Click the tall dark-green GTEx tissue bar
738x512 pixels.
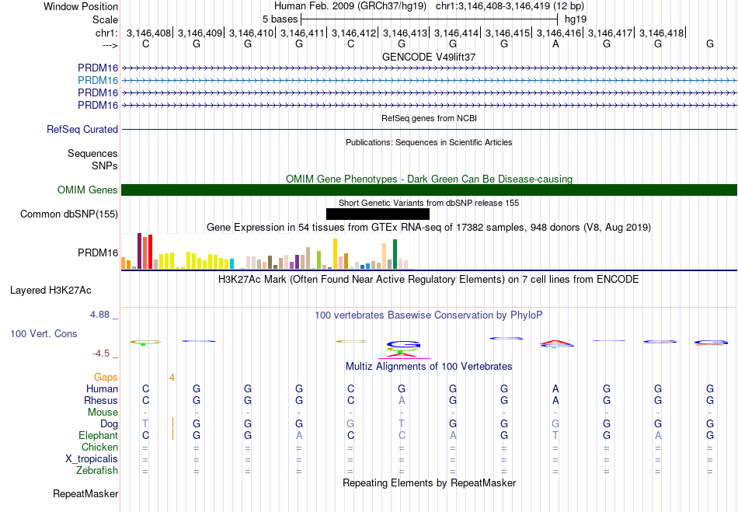pos(395,254)
